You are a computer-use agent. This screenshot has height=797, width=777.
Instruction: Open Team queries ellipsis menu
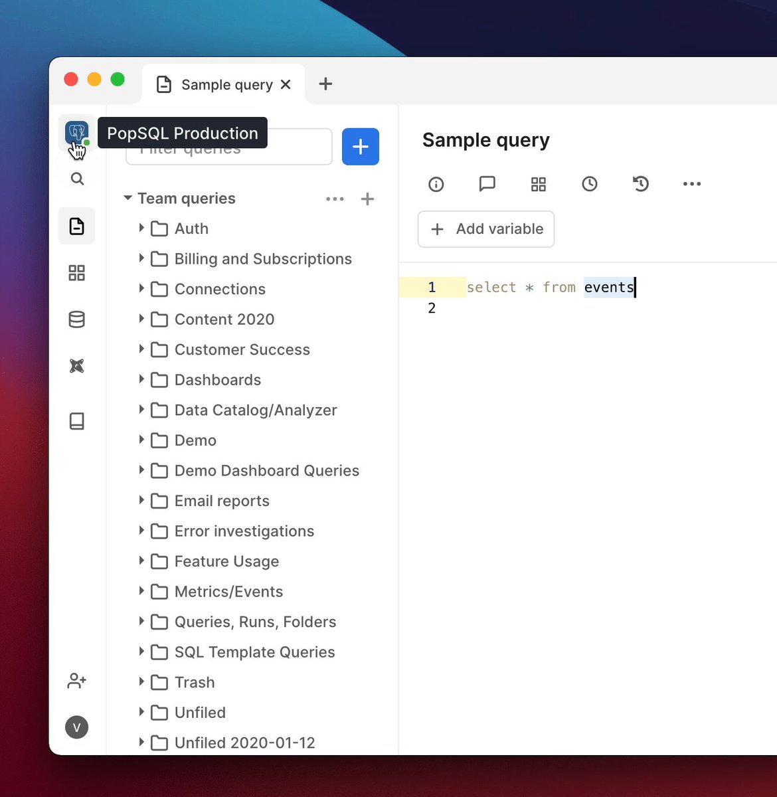pos(335,199)
